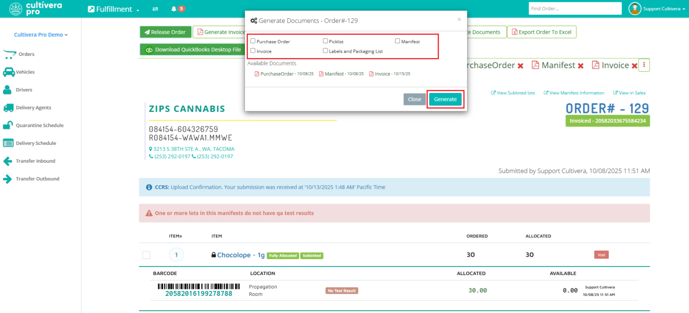689x313 pixels.
Task: Expand the Cultivera Pro Demo dropdown
Action: point(41,35)
